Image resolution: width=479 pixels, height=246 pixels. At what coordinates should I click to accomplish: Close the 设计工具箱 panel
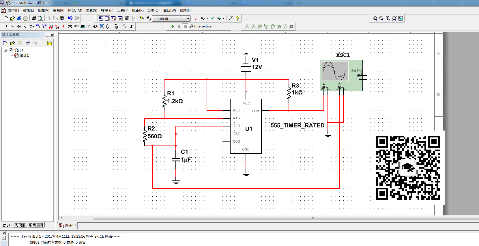(x=52, y=35)
